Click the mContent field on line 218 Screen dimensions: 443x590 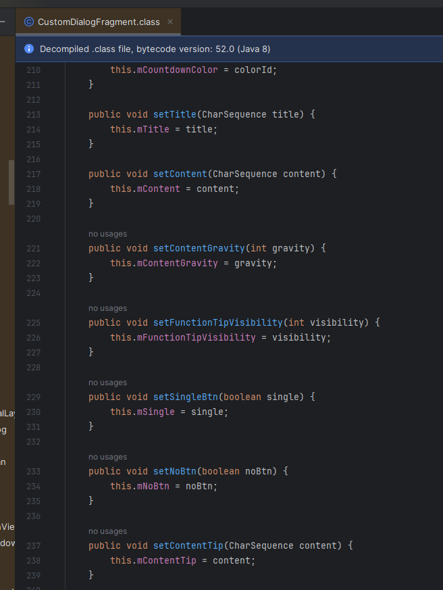159,189
